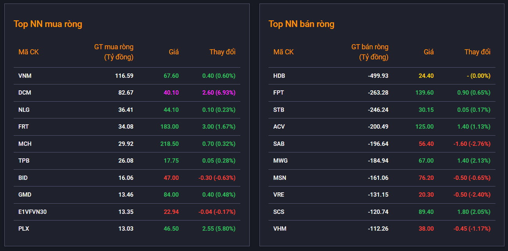Viewport: 508px width, 251px height.
Task: Click SAB change -1.60 (-2.76%)
Action: [472, 144]
